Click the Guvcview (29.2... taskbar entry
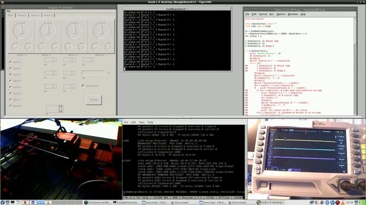 [155, 203]
